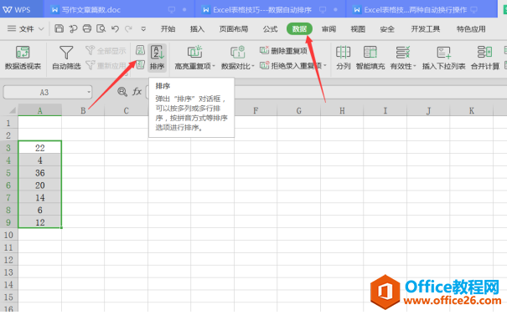The height and width of the screenshot is (315, 507).
Task: Click cell containing 36
Action: click(x=39, y=173)
